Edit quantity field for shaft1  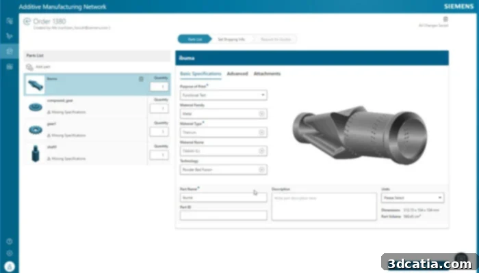click(159, 155)
